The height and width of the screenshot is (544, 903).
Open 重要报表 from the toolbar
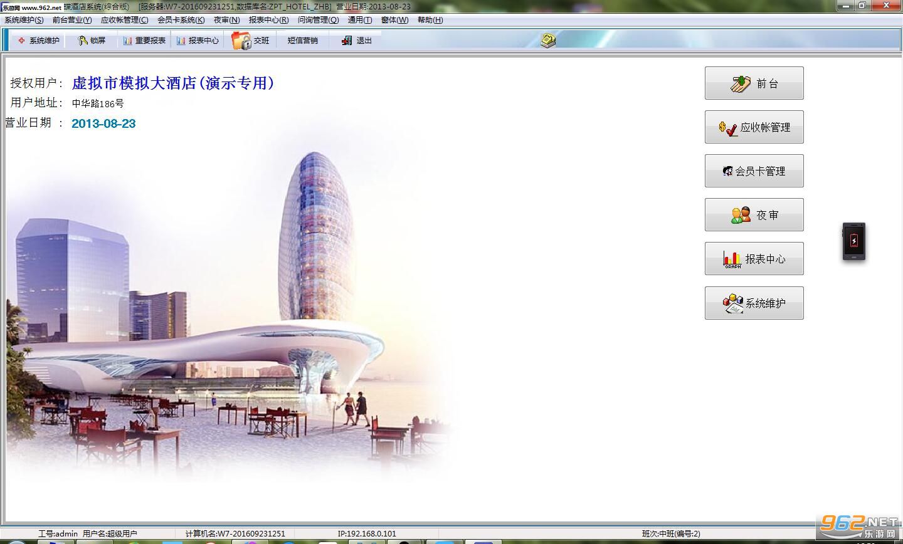pos(144,40)
